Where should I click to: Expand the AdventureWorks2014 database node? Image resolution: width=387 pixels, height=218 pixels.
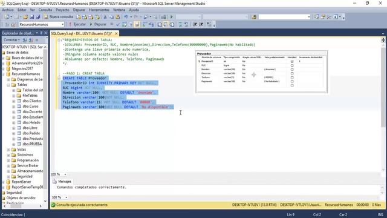coord(4,63)
